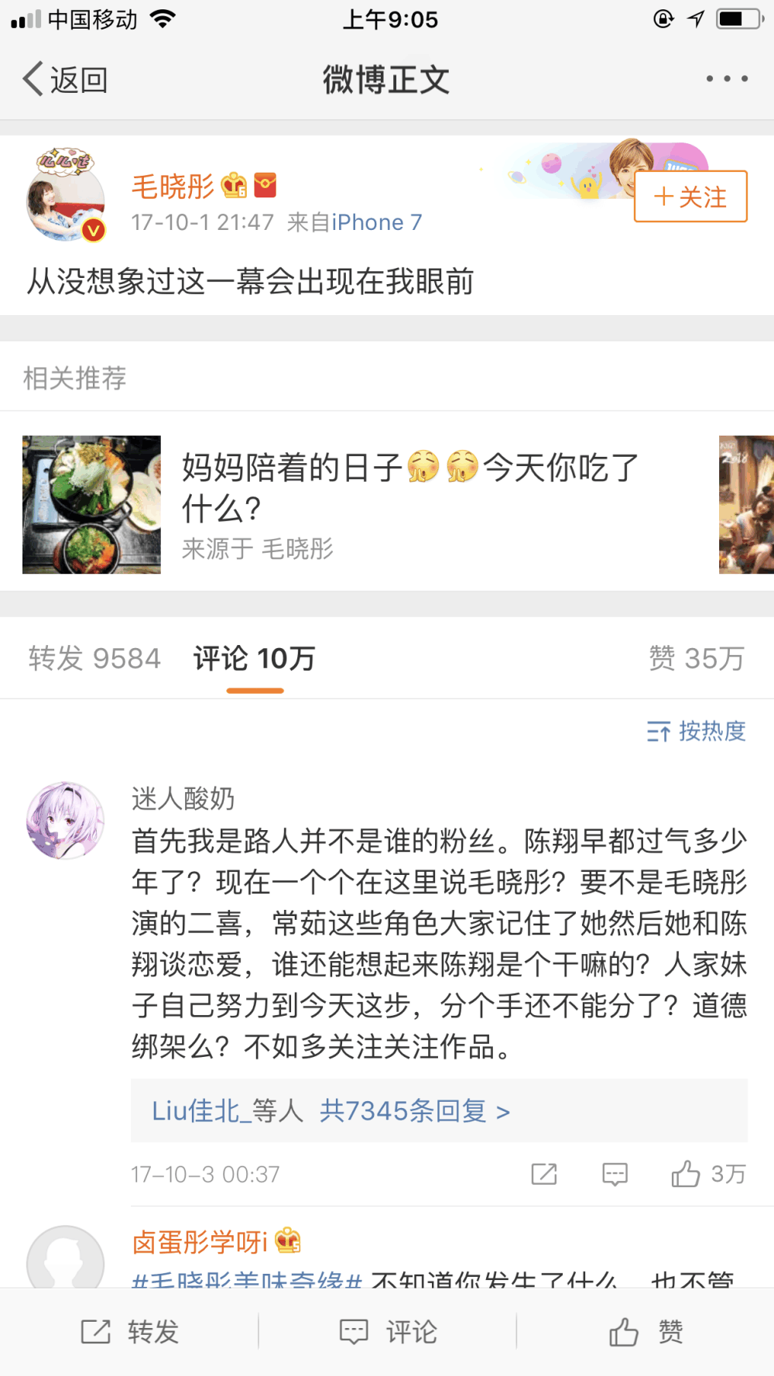Tap the bottom bar 评论 comment button
Screen dimensions: 774x1376
coord(388,1332)
